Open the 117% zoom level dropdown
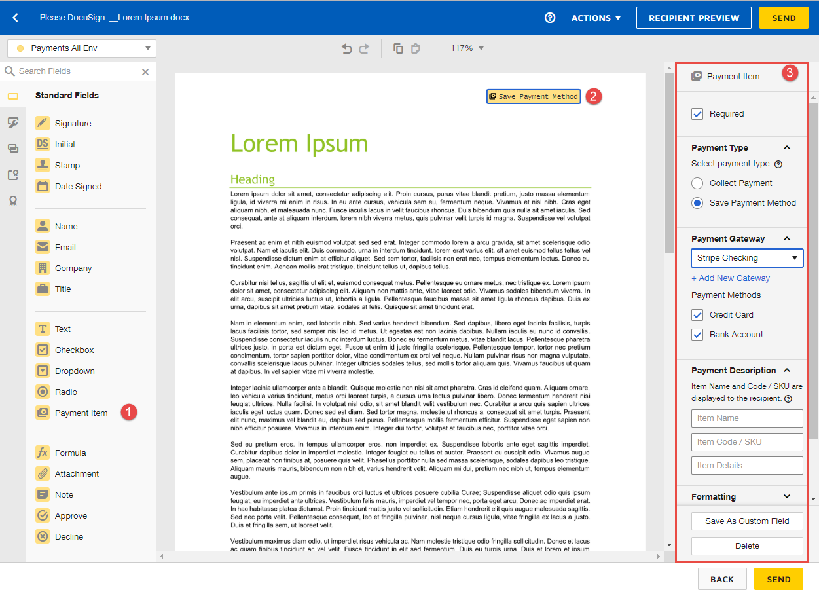Image resolution: width=819 pixels, height=592 pixels. pos(467,48)
